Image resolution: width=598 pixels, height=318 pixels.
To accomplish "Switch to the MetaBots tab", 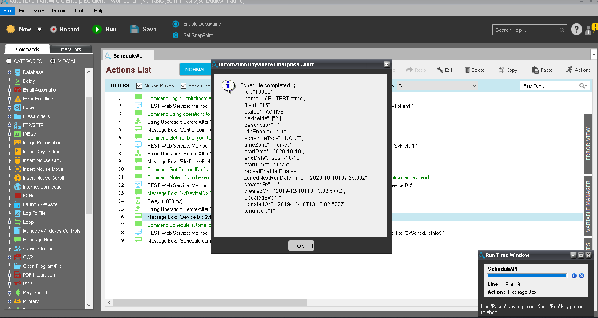I will point(71,49).
